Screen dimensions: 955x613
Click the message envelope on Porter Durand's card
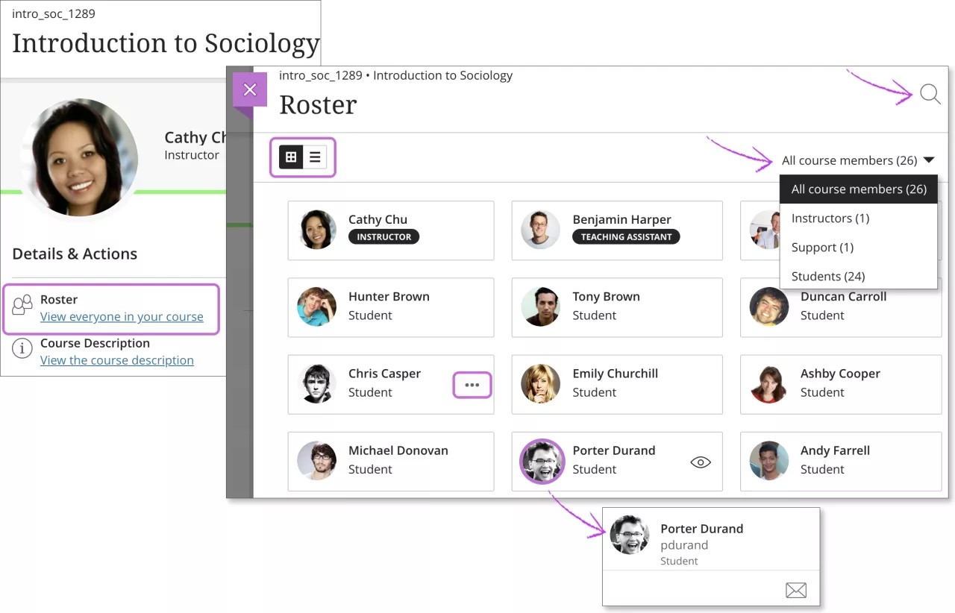pos(795,589)
